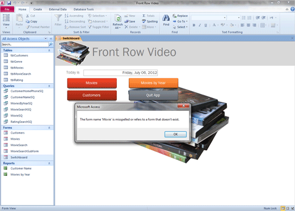Collapse the Queries group in navigation pane
Viewport: 295px width, 211px height.
pyautogui.click(x=49, y=86)
